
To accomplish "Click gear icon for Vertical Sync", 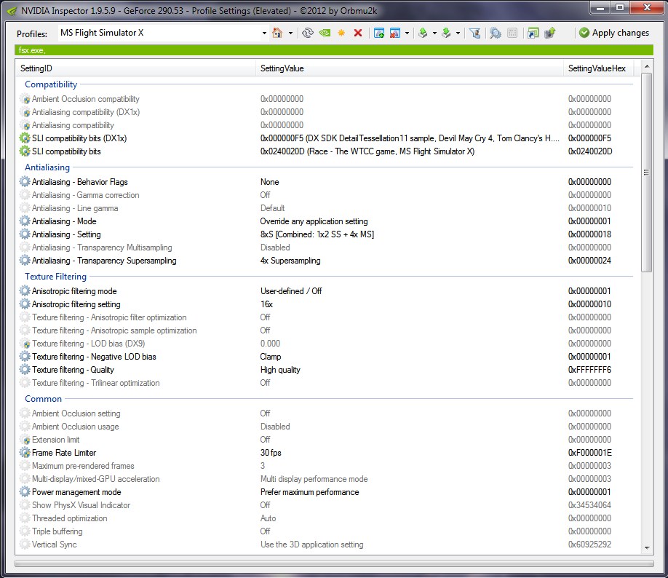I will tap(25, 545).
